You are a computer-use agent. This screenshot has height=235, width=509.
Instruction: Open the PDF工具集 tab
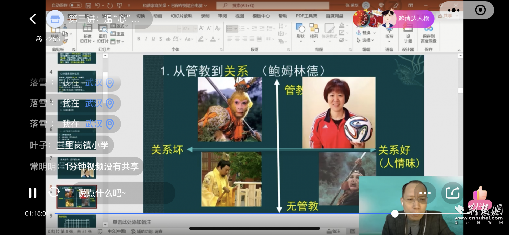(x=306, y=16)
